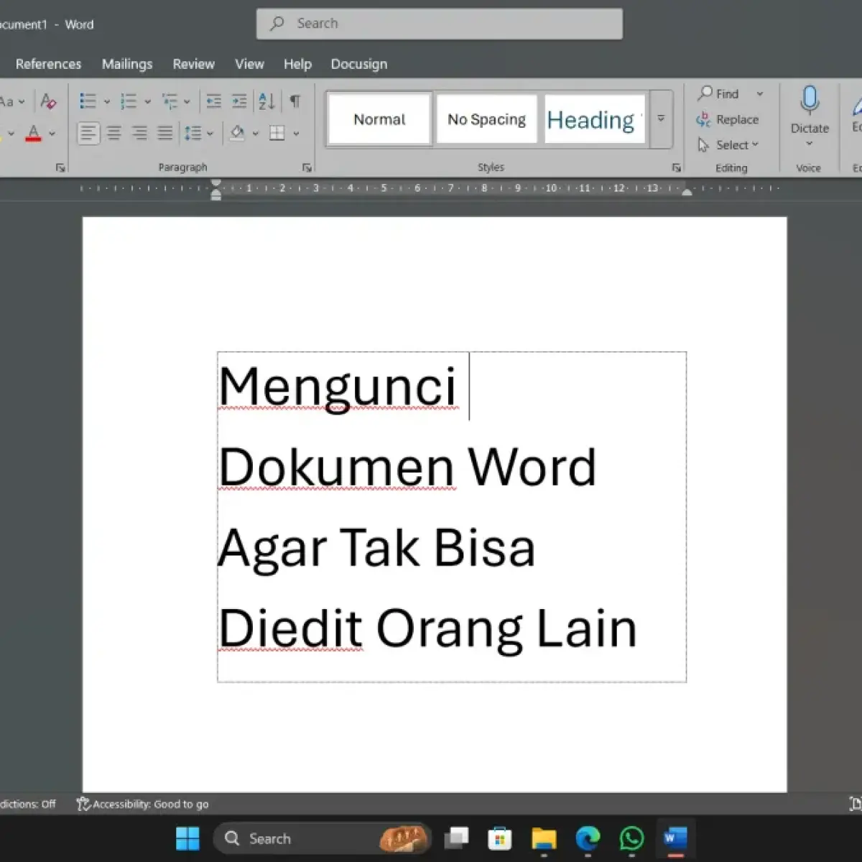This screenshot has height=862, width=862.
Task: Apply the multilevel list icon
Action: [x=170, y=101]
